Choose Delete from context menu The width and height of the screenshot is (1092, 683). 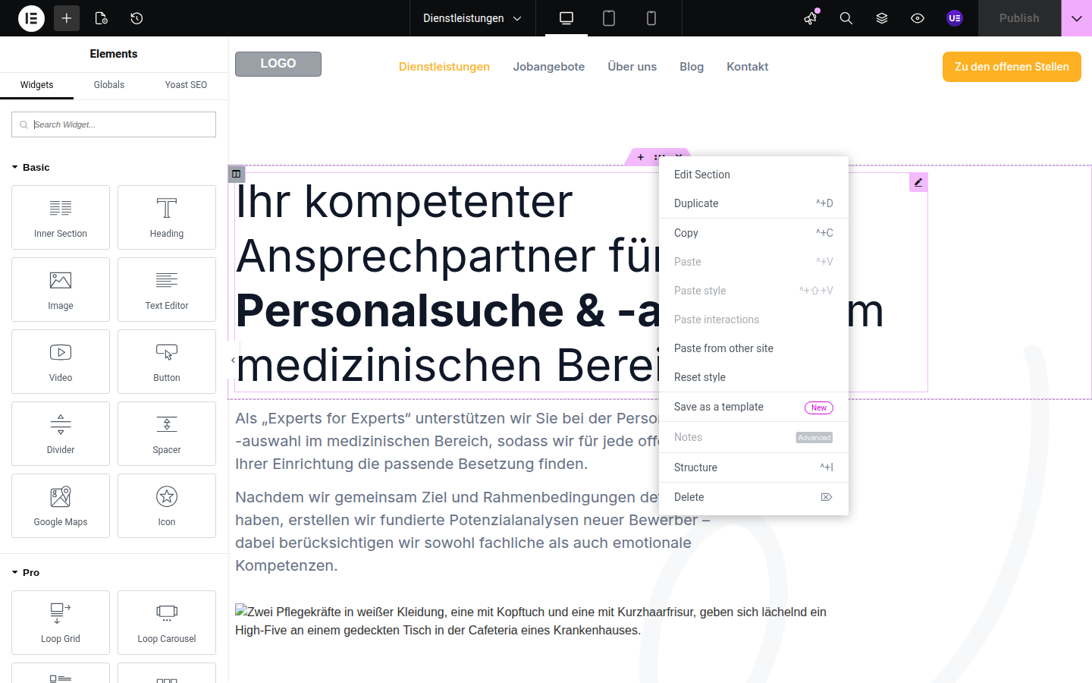(x=754, y=497)
